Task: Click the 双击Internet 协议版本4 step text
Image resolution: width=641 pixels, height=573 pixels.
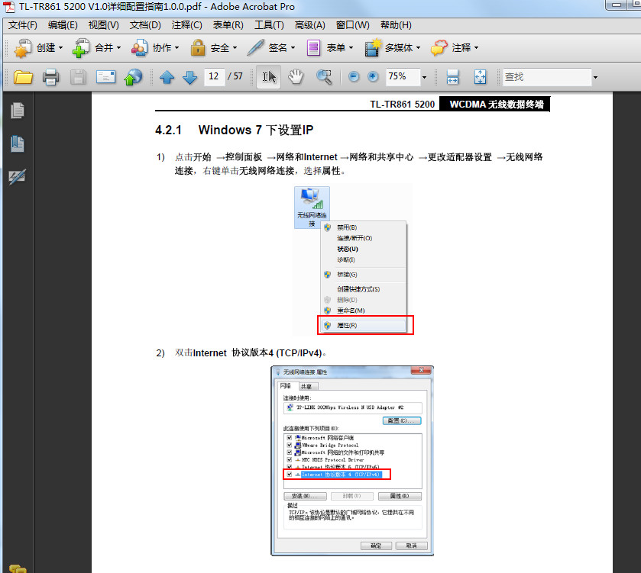Action: (x=251, y=352)
